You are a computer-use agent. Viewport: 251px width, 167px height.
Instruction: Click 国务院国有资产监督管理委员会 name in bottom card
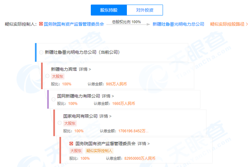[x=105, y=144]
